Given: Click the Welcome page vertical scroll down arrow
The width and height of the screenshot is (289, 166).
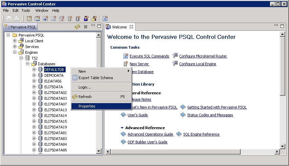Looking at the screenshot, I should (282, 146).
